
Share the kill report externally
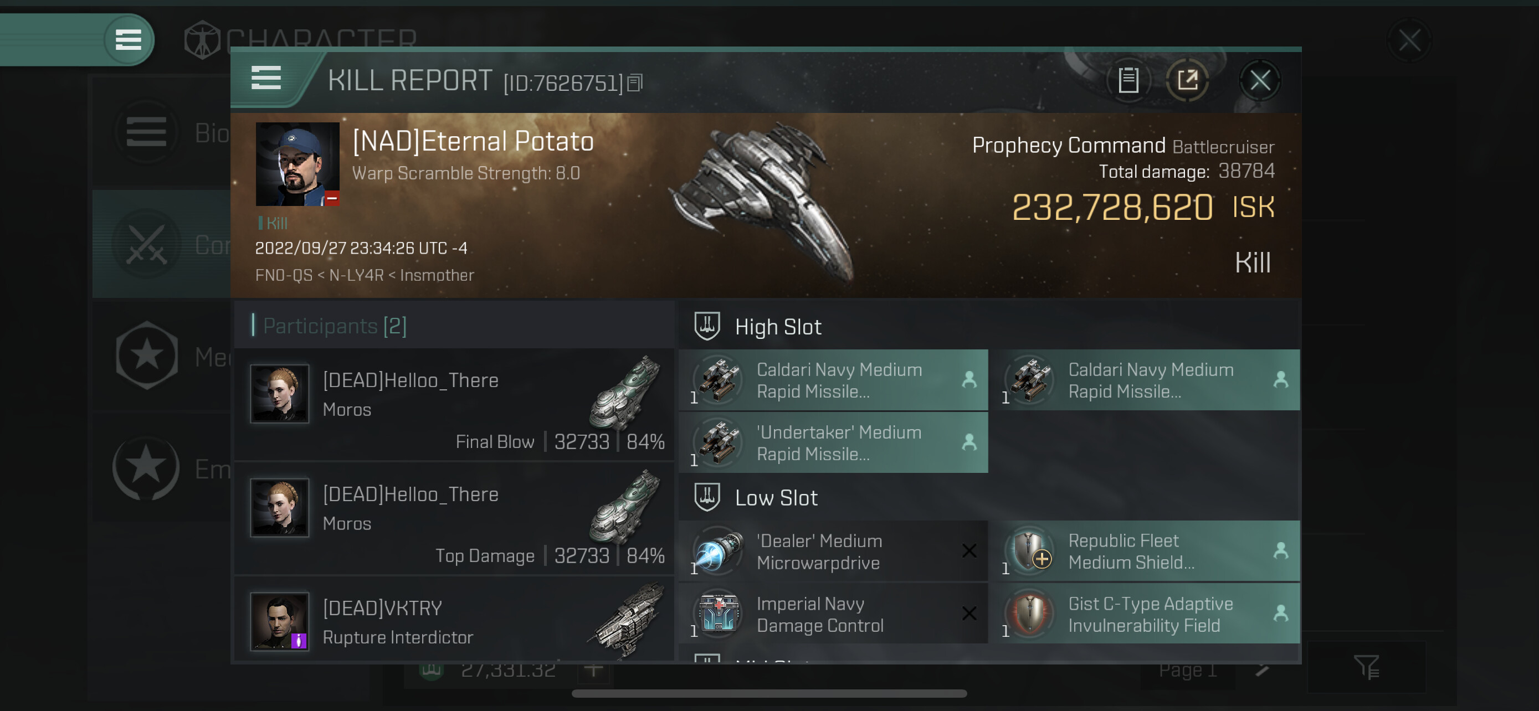1187,80
